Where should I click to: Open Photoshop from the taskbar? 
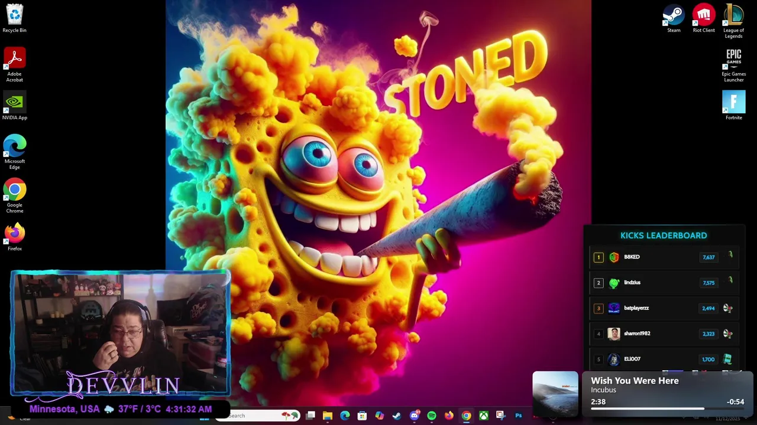click(518, 416)
